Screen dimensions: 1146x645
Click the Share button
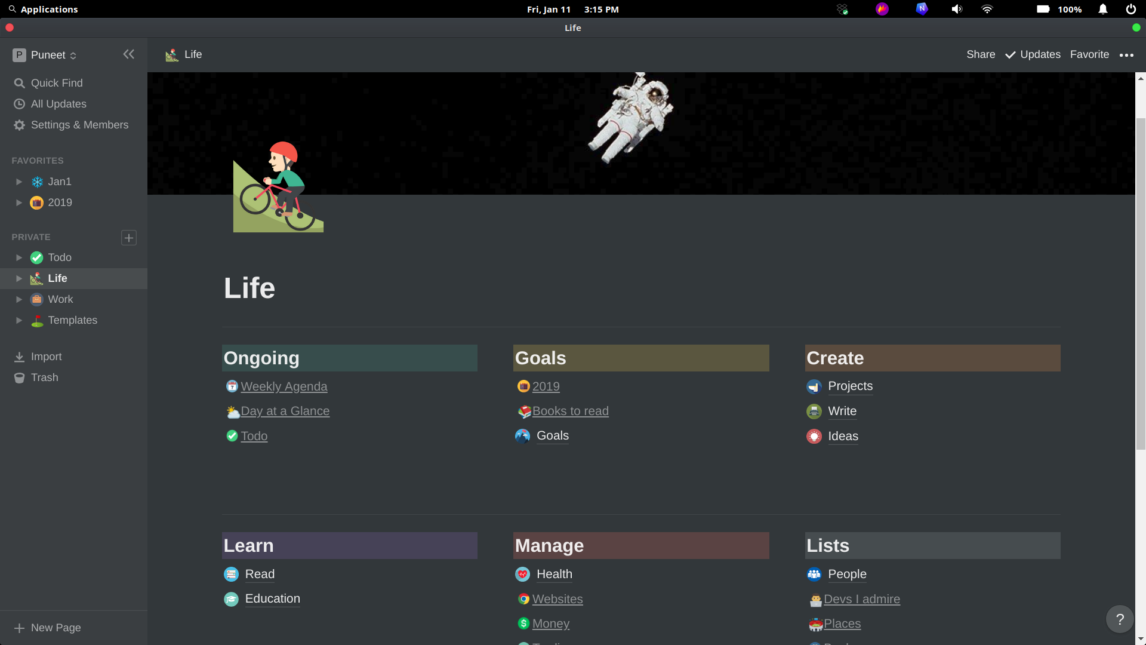click(x=981, y=54)
